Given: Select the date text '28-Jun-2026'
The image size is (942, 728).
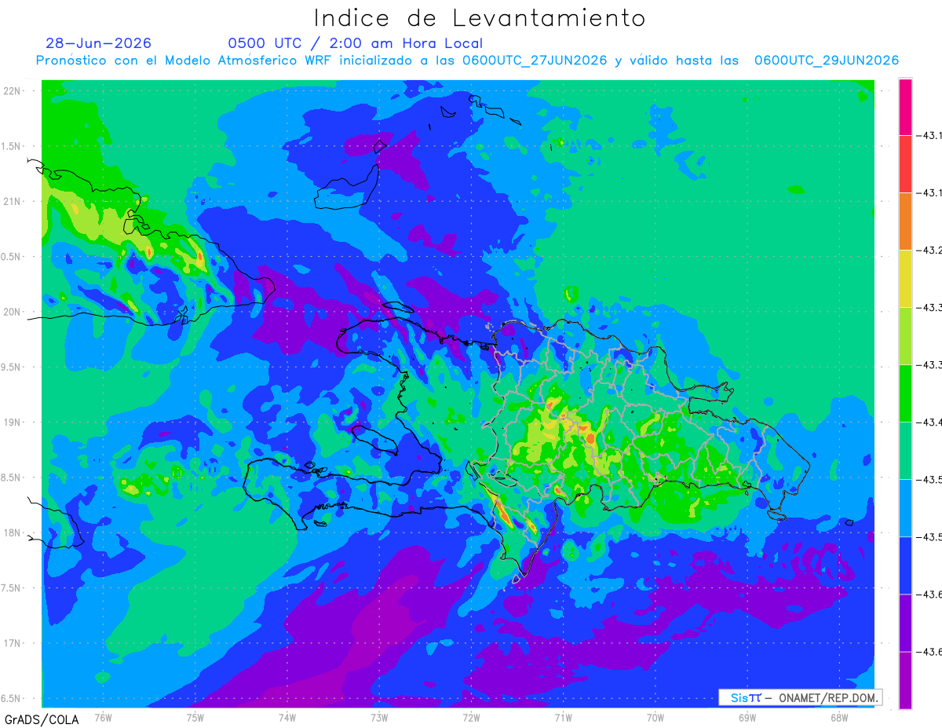Looking at the screenshot, I should pos(99,43).
